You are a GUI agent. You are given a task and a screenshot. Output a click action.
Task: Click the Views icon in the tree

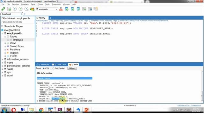(x=8, y=43)
